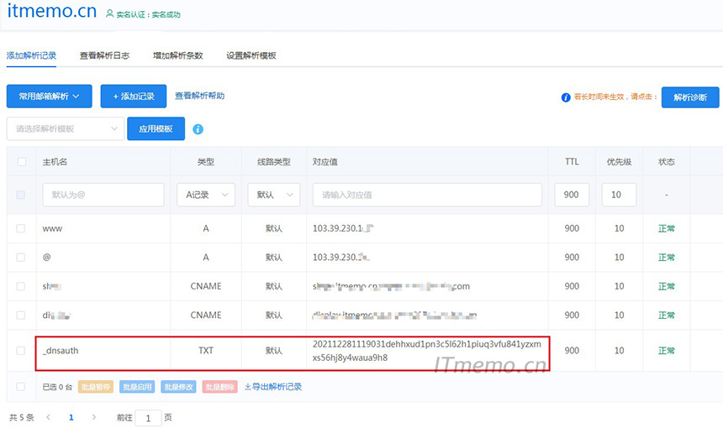Click the info icon before 若长时间未生效
The height and width of the screenshot is (428, 723).
point(566,97)
